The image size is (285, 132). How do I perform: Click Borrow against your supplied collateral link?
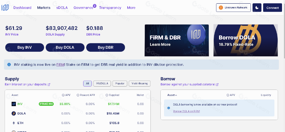point(188,85)
